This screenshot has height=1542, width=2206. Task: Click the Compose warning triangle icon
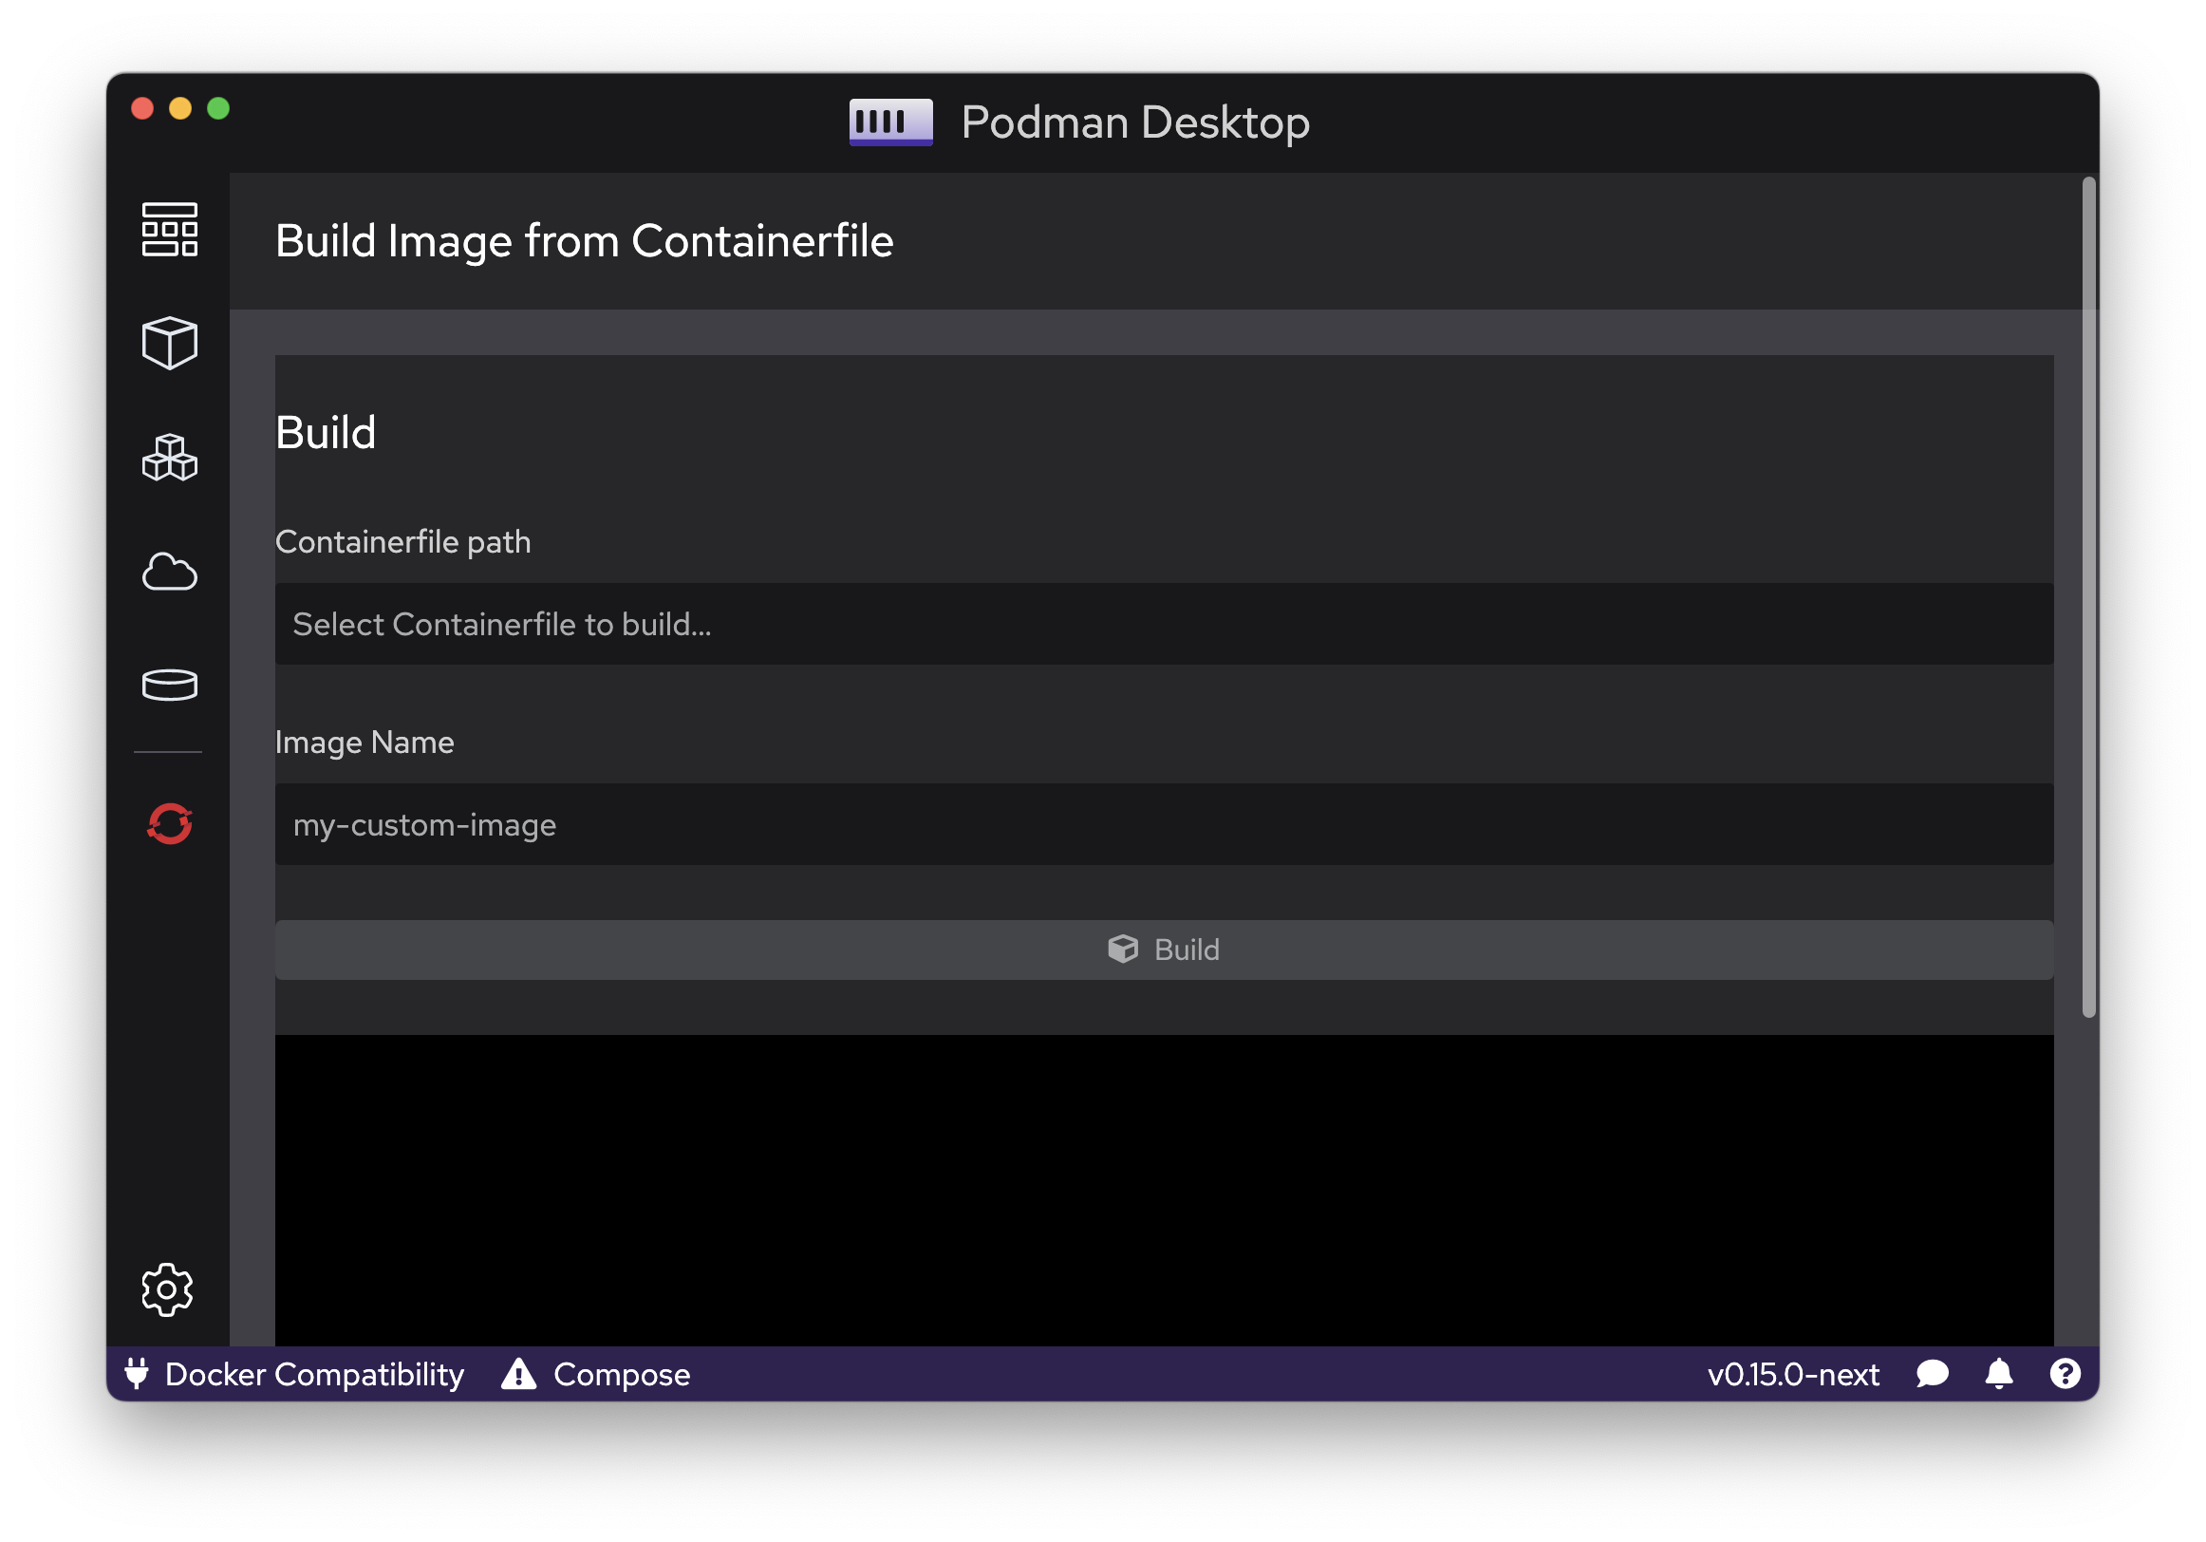point(519,1374)
